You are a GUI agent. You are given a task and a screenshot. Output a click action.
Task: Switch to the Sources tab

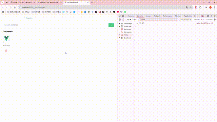click(149, 16)
